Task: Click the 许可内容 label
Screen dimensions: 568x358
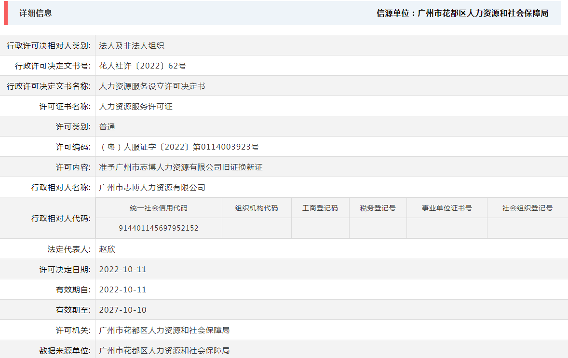Action: [73, 167]
